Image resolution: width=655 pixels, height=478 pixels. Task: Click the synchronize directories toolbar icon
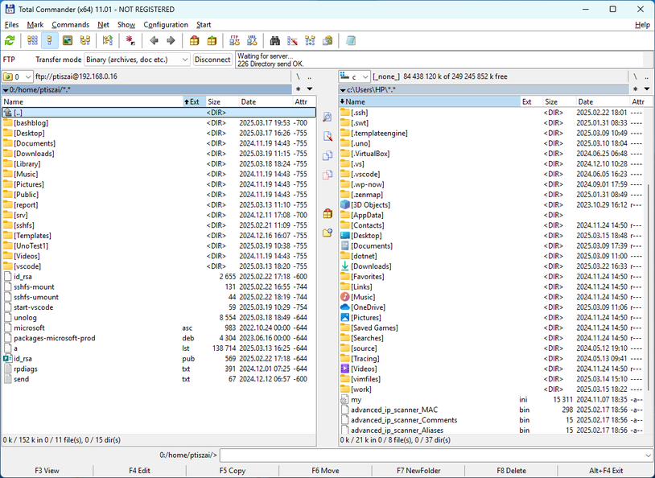pos(310,40)
